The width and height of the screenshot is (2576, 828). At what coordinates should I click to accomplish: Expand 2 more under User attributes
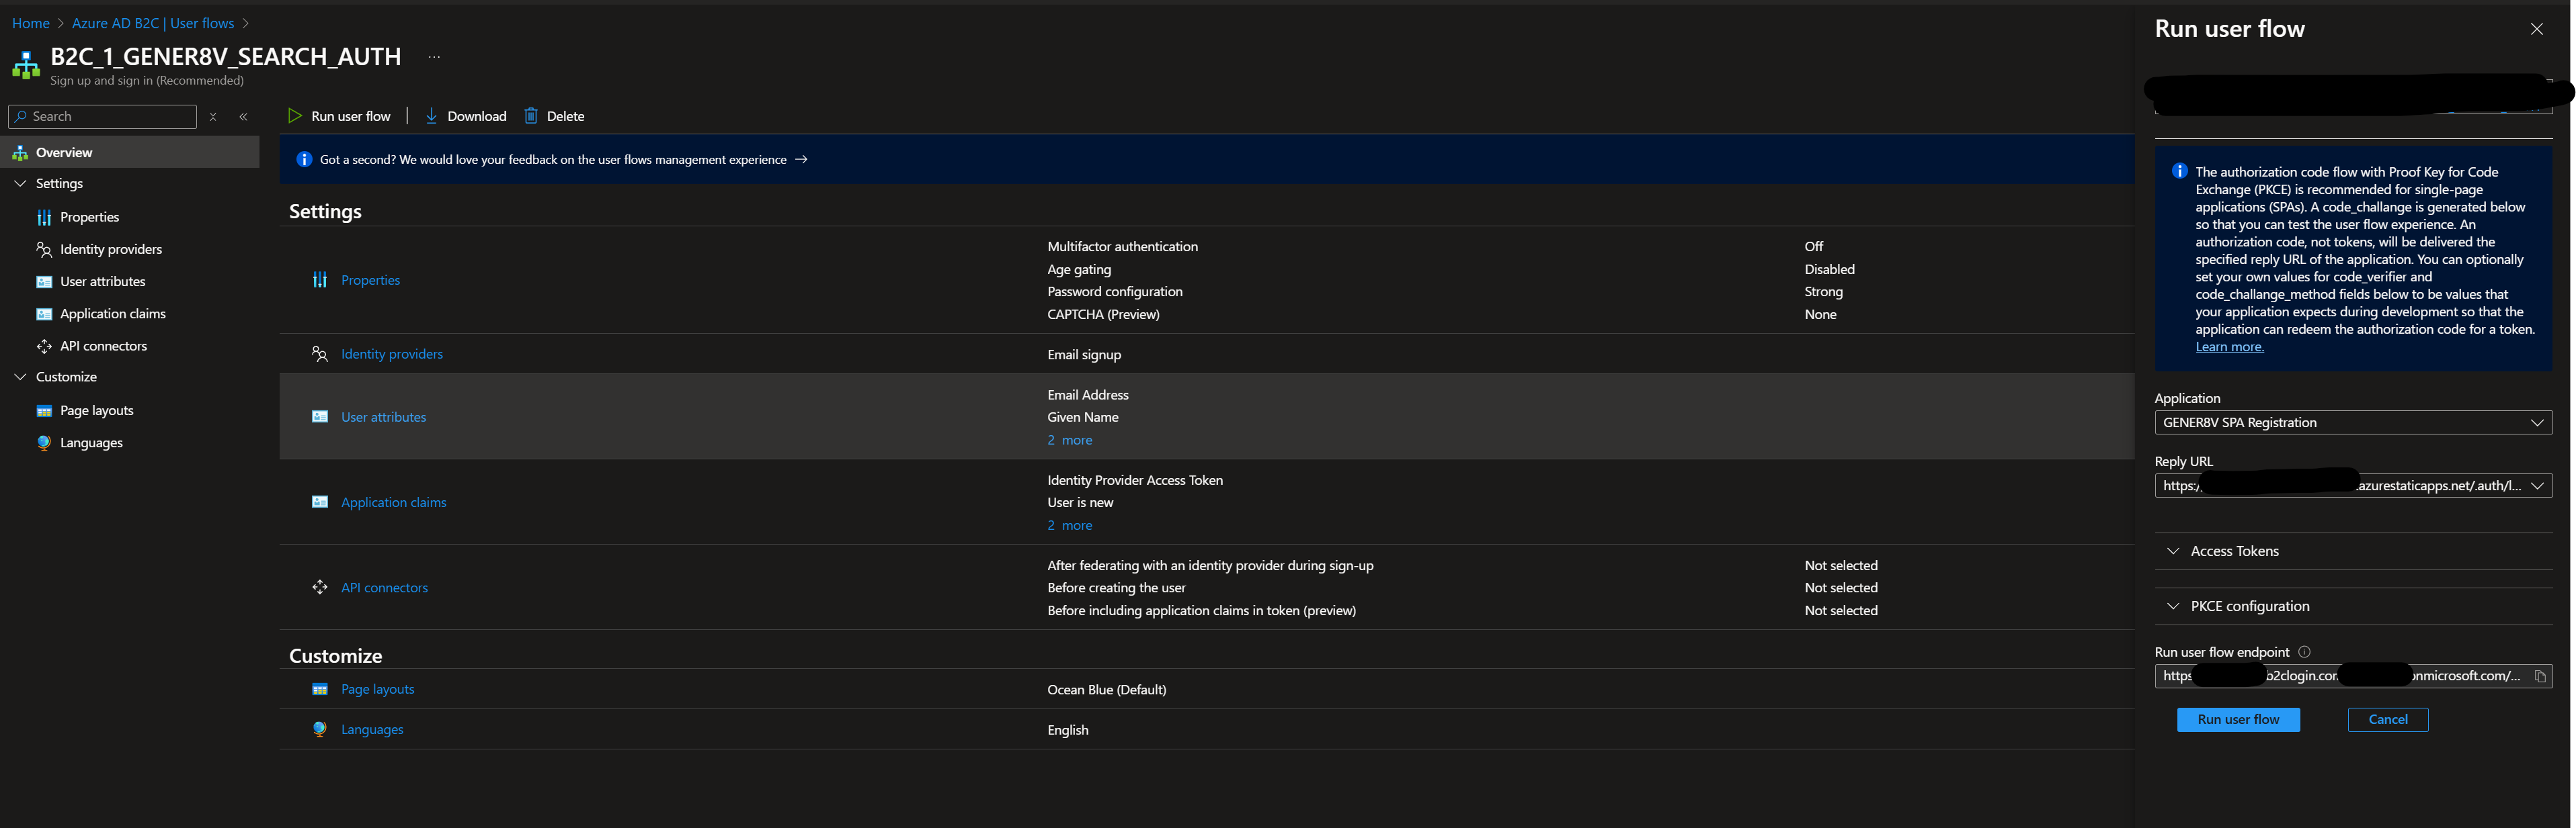pyautogui.click(x=1069, y=439)
